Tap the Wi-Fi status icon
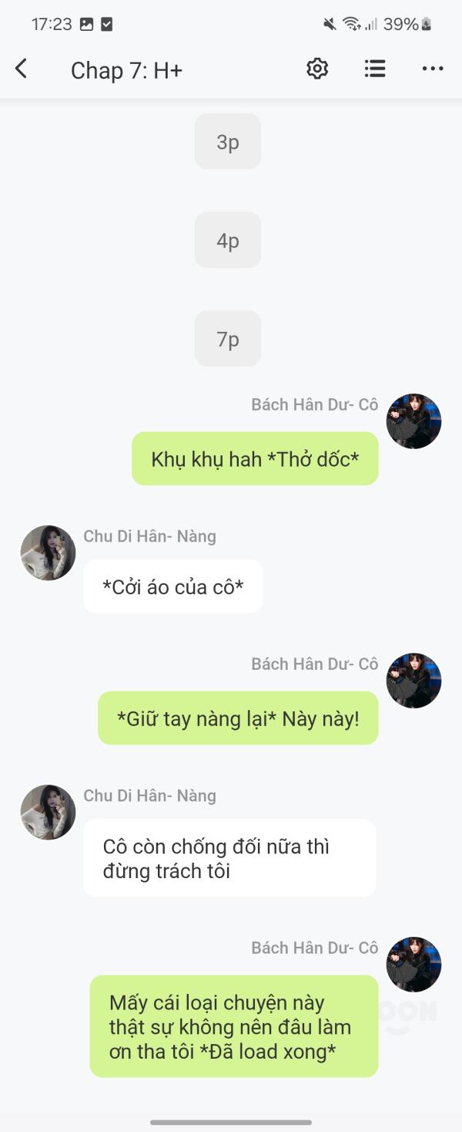The height and width of the screenshot is (1132, 462). (x=352, y=25)
